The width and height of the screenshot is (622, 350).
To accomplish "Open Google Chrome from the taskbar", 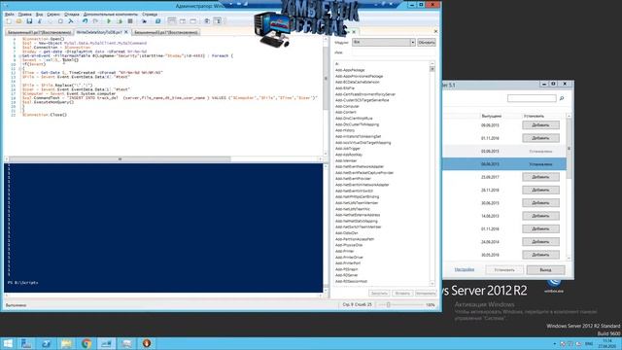I will click(86, 343).
